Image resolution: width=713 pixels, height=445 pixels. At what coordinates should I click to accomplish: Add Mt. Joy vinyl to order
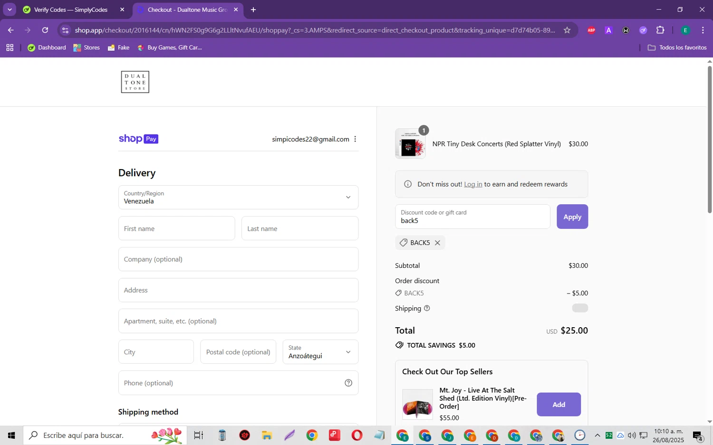(559, 405)
